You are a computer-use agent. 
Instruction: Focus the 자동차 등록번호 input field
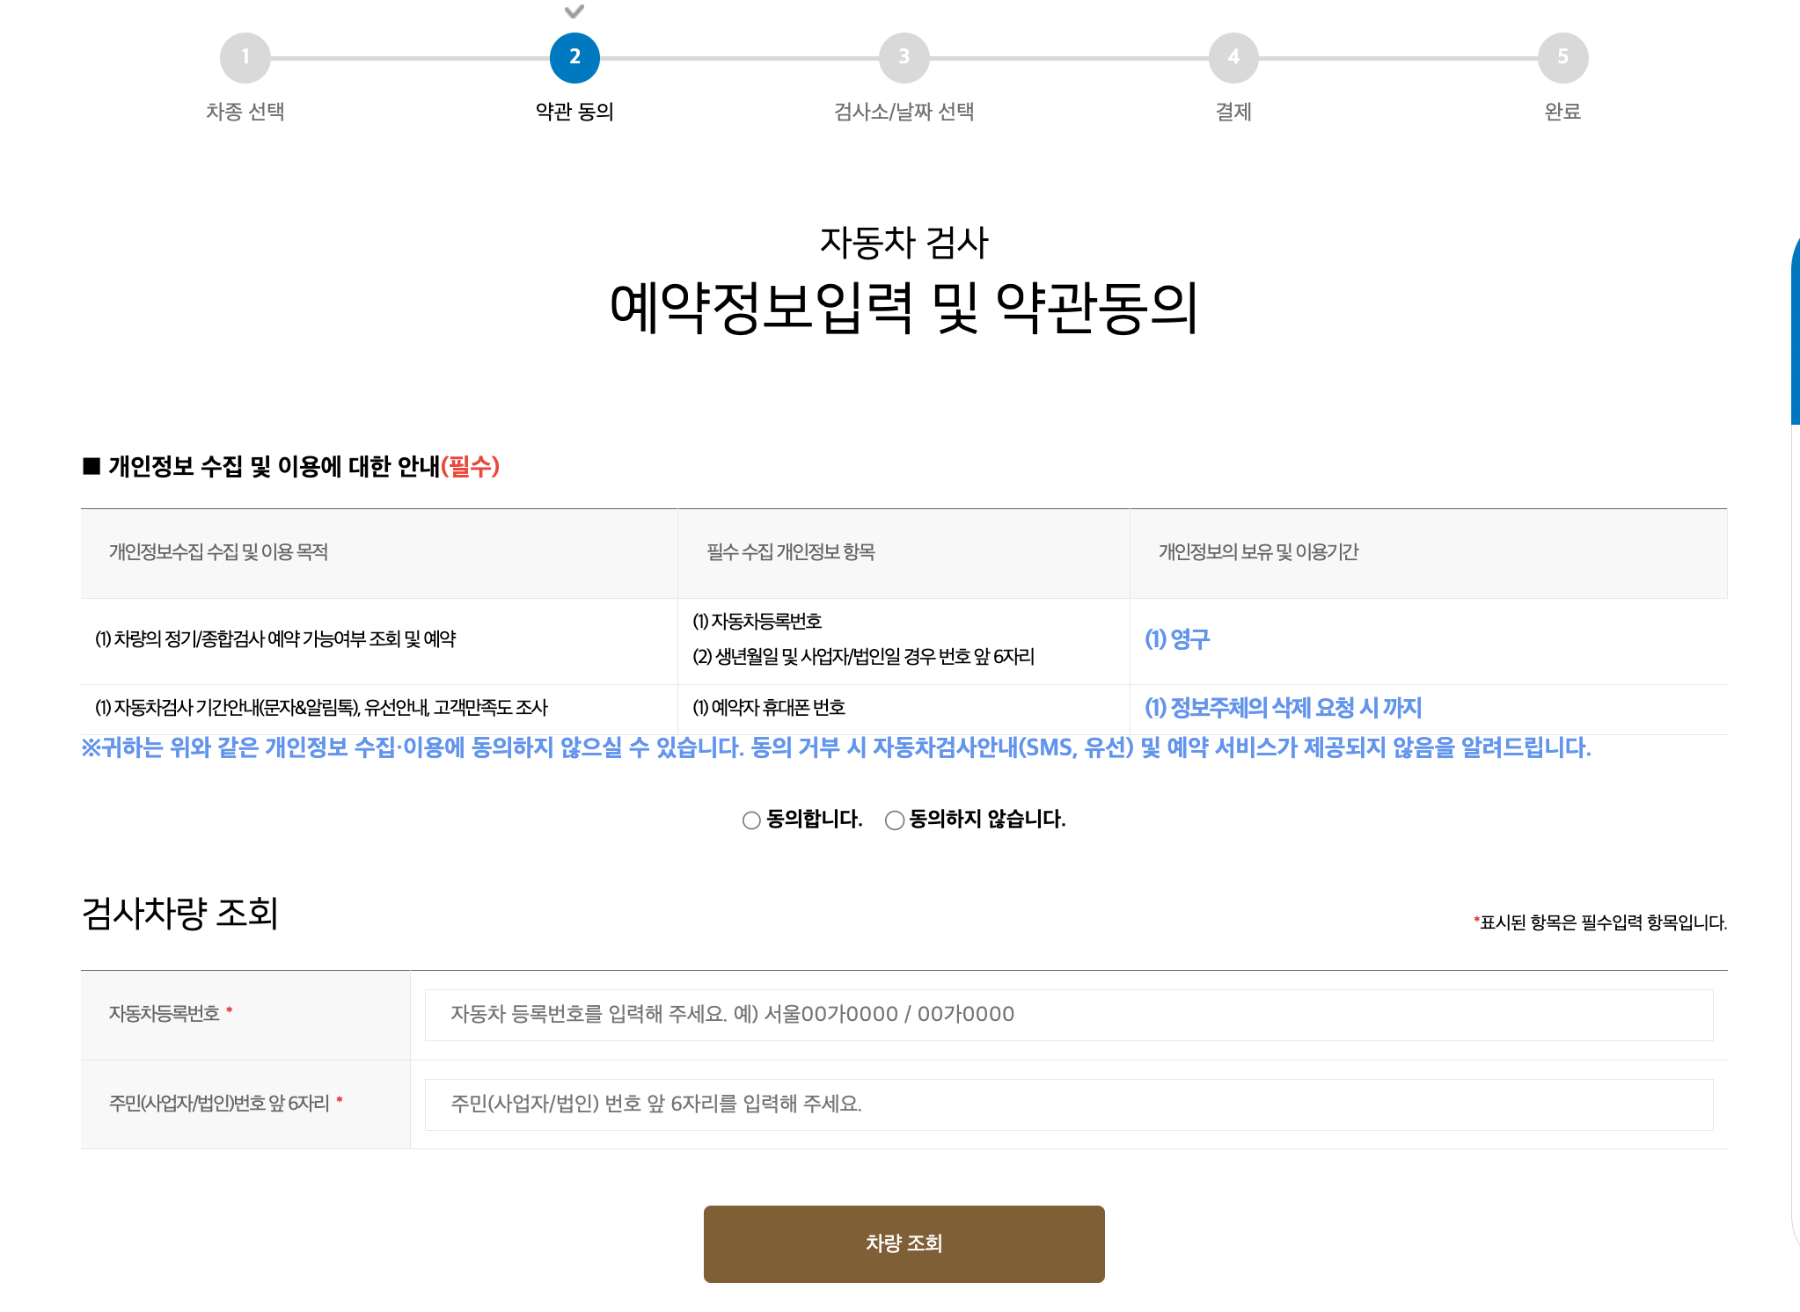(1068, 1015)
